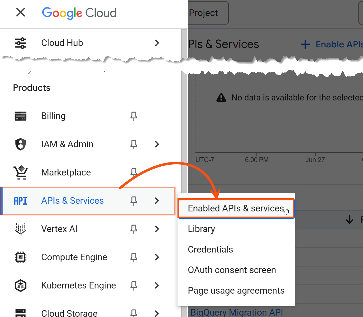Click the UTC-7 chart axis label

coord(205,160)
